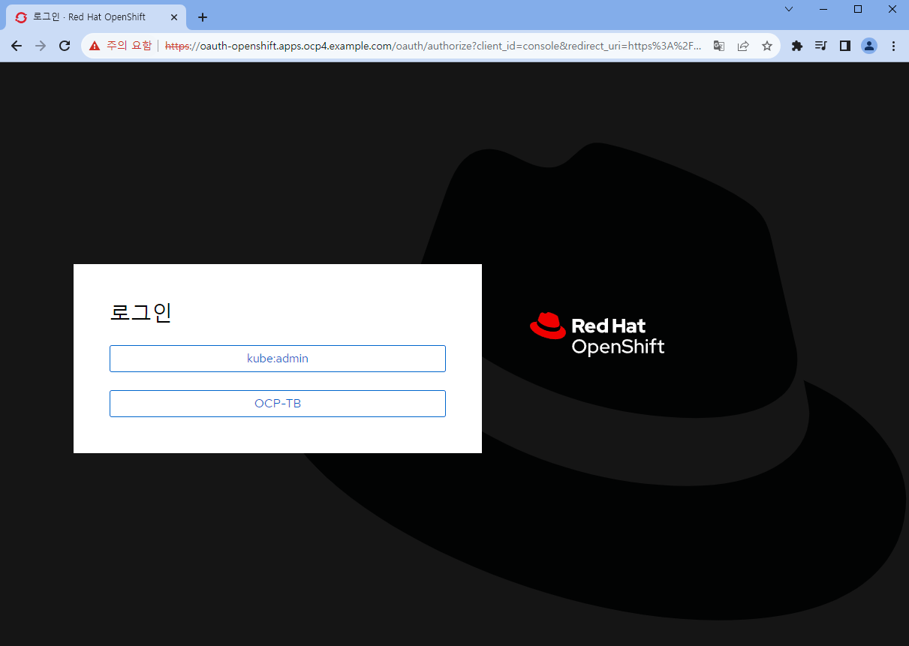Click the 로그인 heading text
This screenshot has width=909, height=646.
tap(141, 312)
